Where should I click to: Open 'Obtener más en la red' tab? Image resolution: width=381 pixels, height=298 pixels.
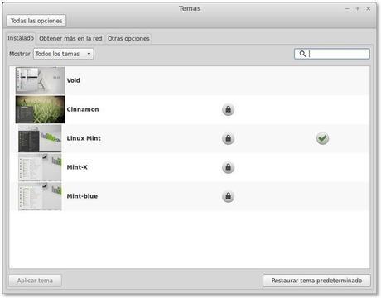tap(70, 38)
